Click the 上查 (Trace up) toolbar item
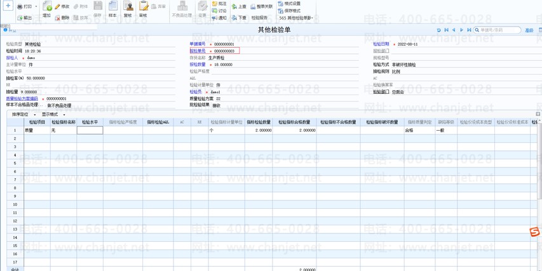The image size is (542, 271). point(239,6)
